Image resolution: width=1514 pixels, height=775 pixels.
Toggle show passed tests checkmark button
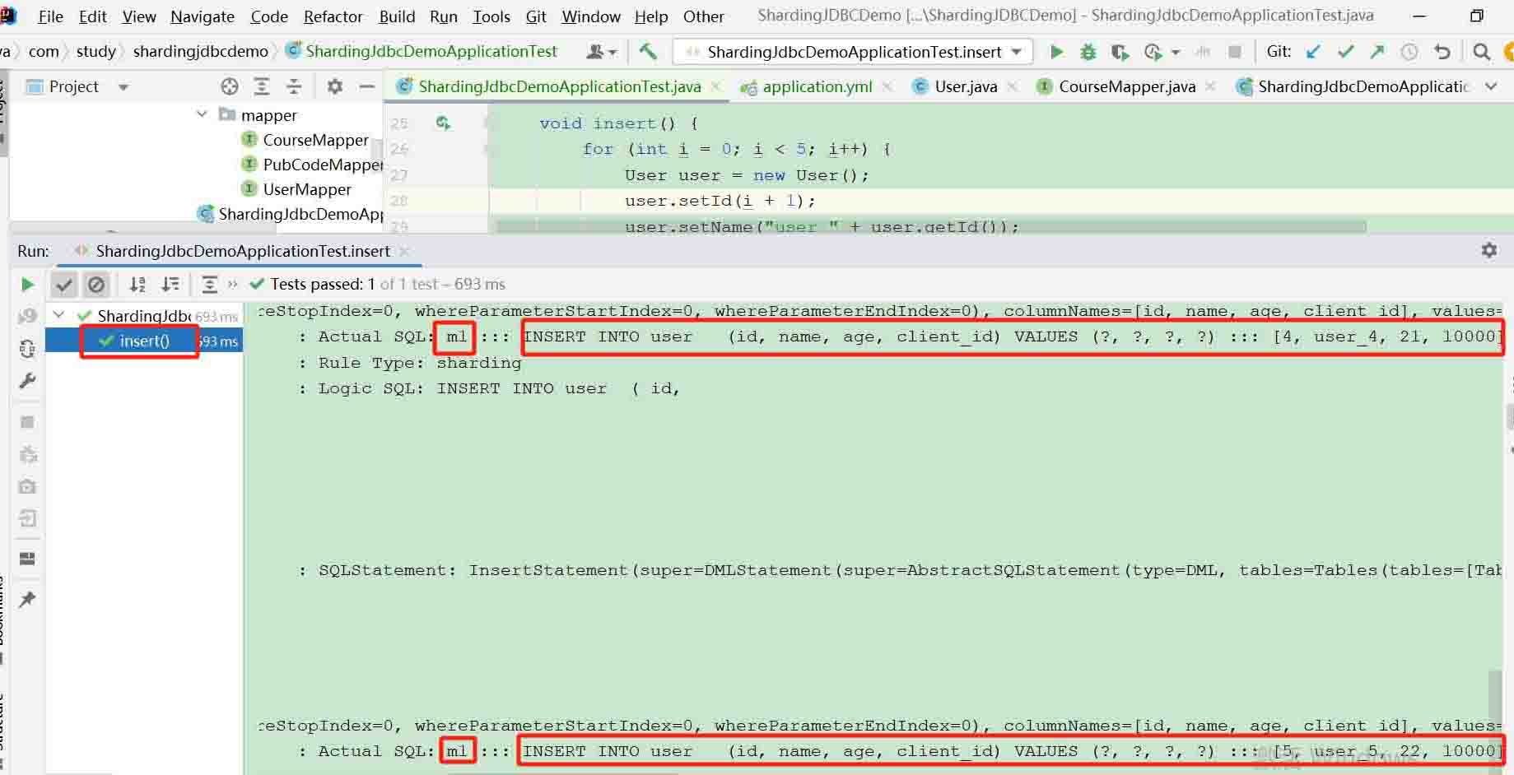point(64,285)
